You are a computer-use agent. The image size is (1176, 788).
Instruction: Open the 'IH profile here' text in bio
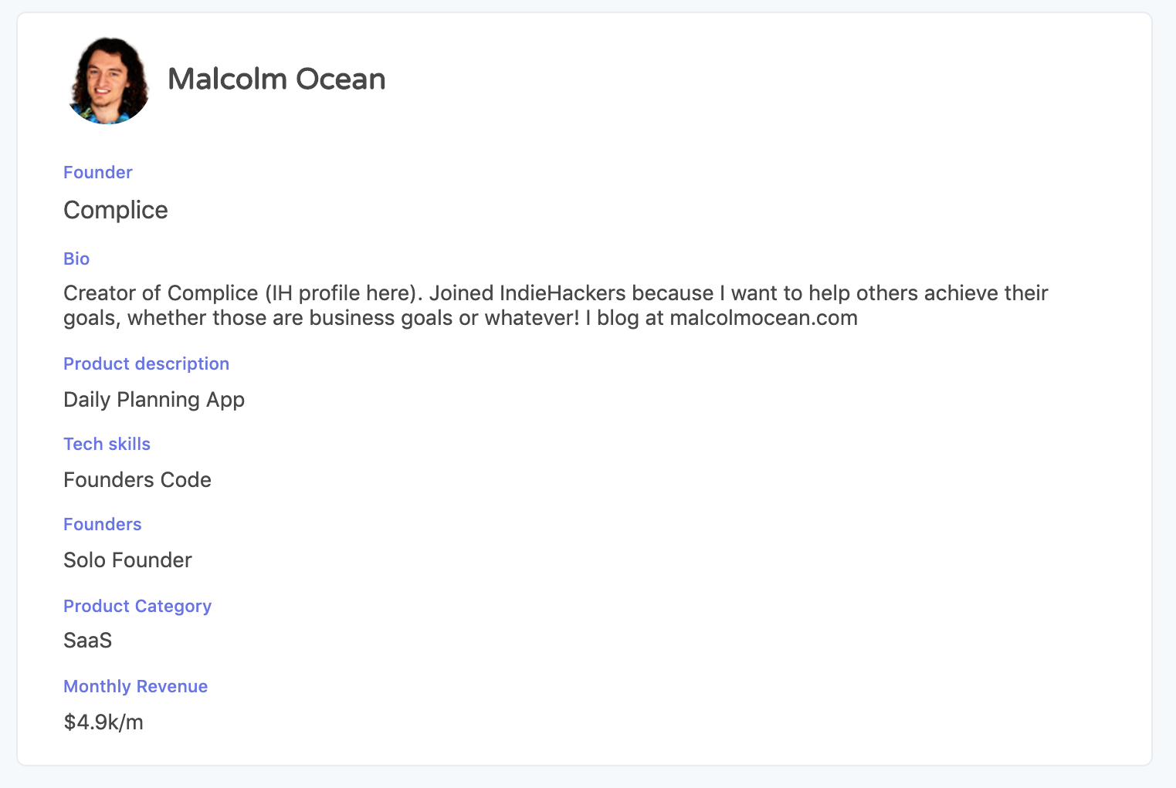click(341, 293)
